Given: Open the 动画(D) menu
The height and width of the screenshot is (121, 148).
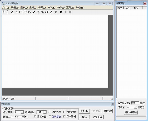Looking at the screenshot, I should tap(42, 8).
